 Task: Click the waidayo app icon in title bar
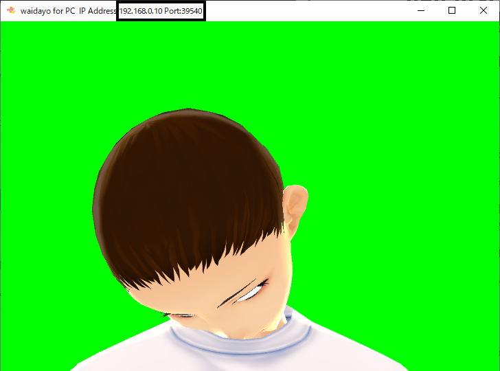[11, 11]
